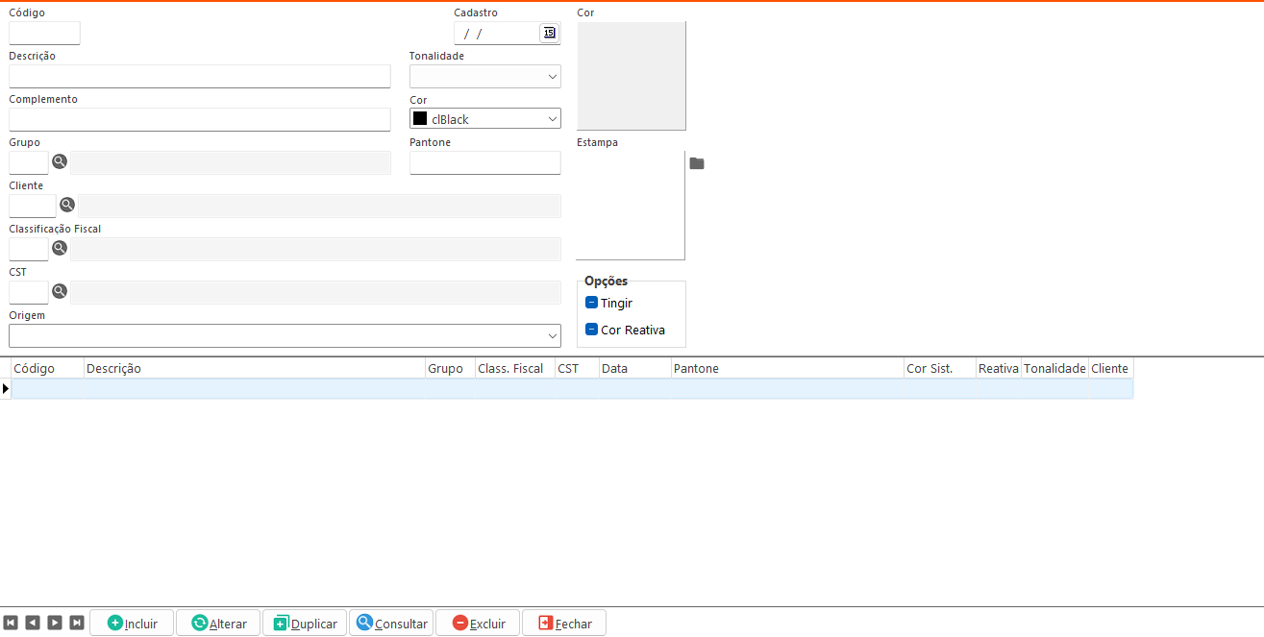Click the Grupo search magnifier icon

point(60,162)
